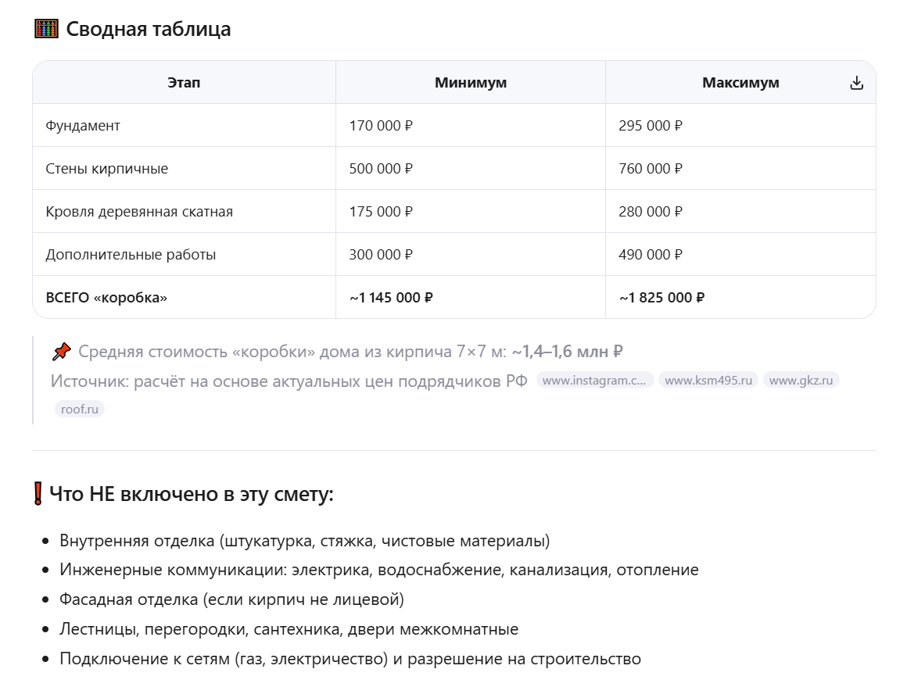Viewport: 907px width, 687px height.
Task: Click the Стены кирпичные cell
Action: coord(106,168)
